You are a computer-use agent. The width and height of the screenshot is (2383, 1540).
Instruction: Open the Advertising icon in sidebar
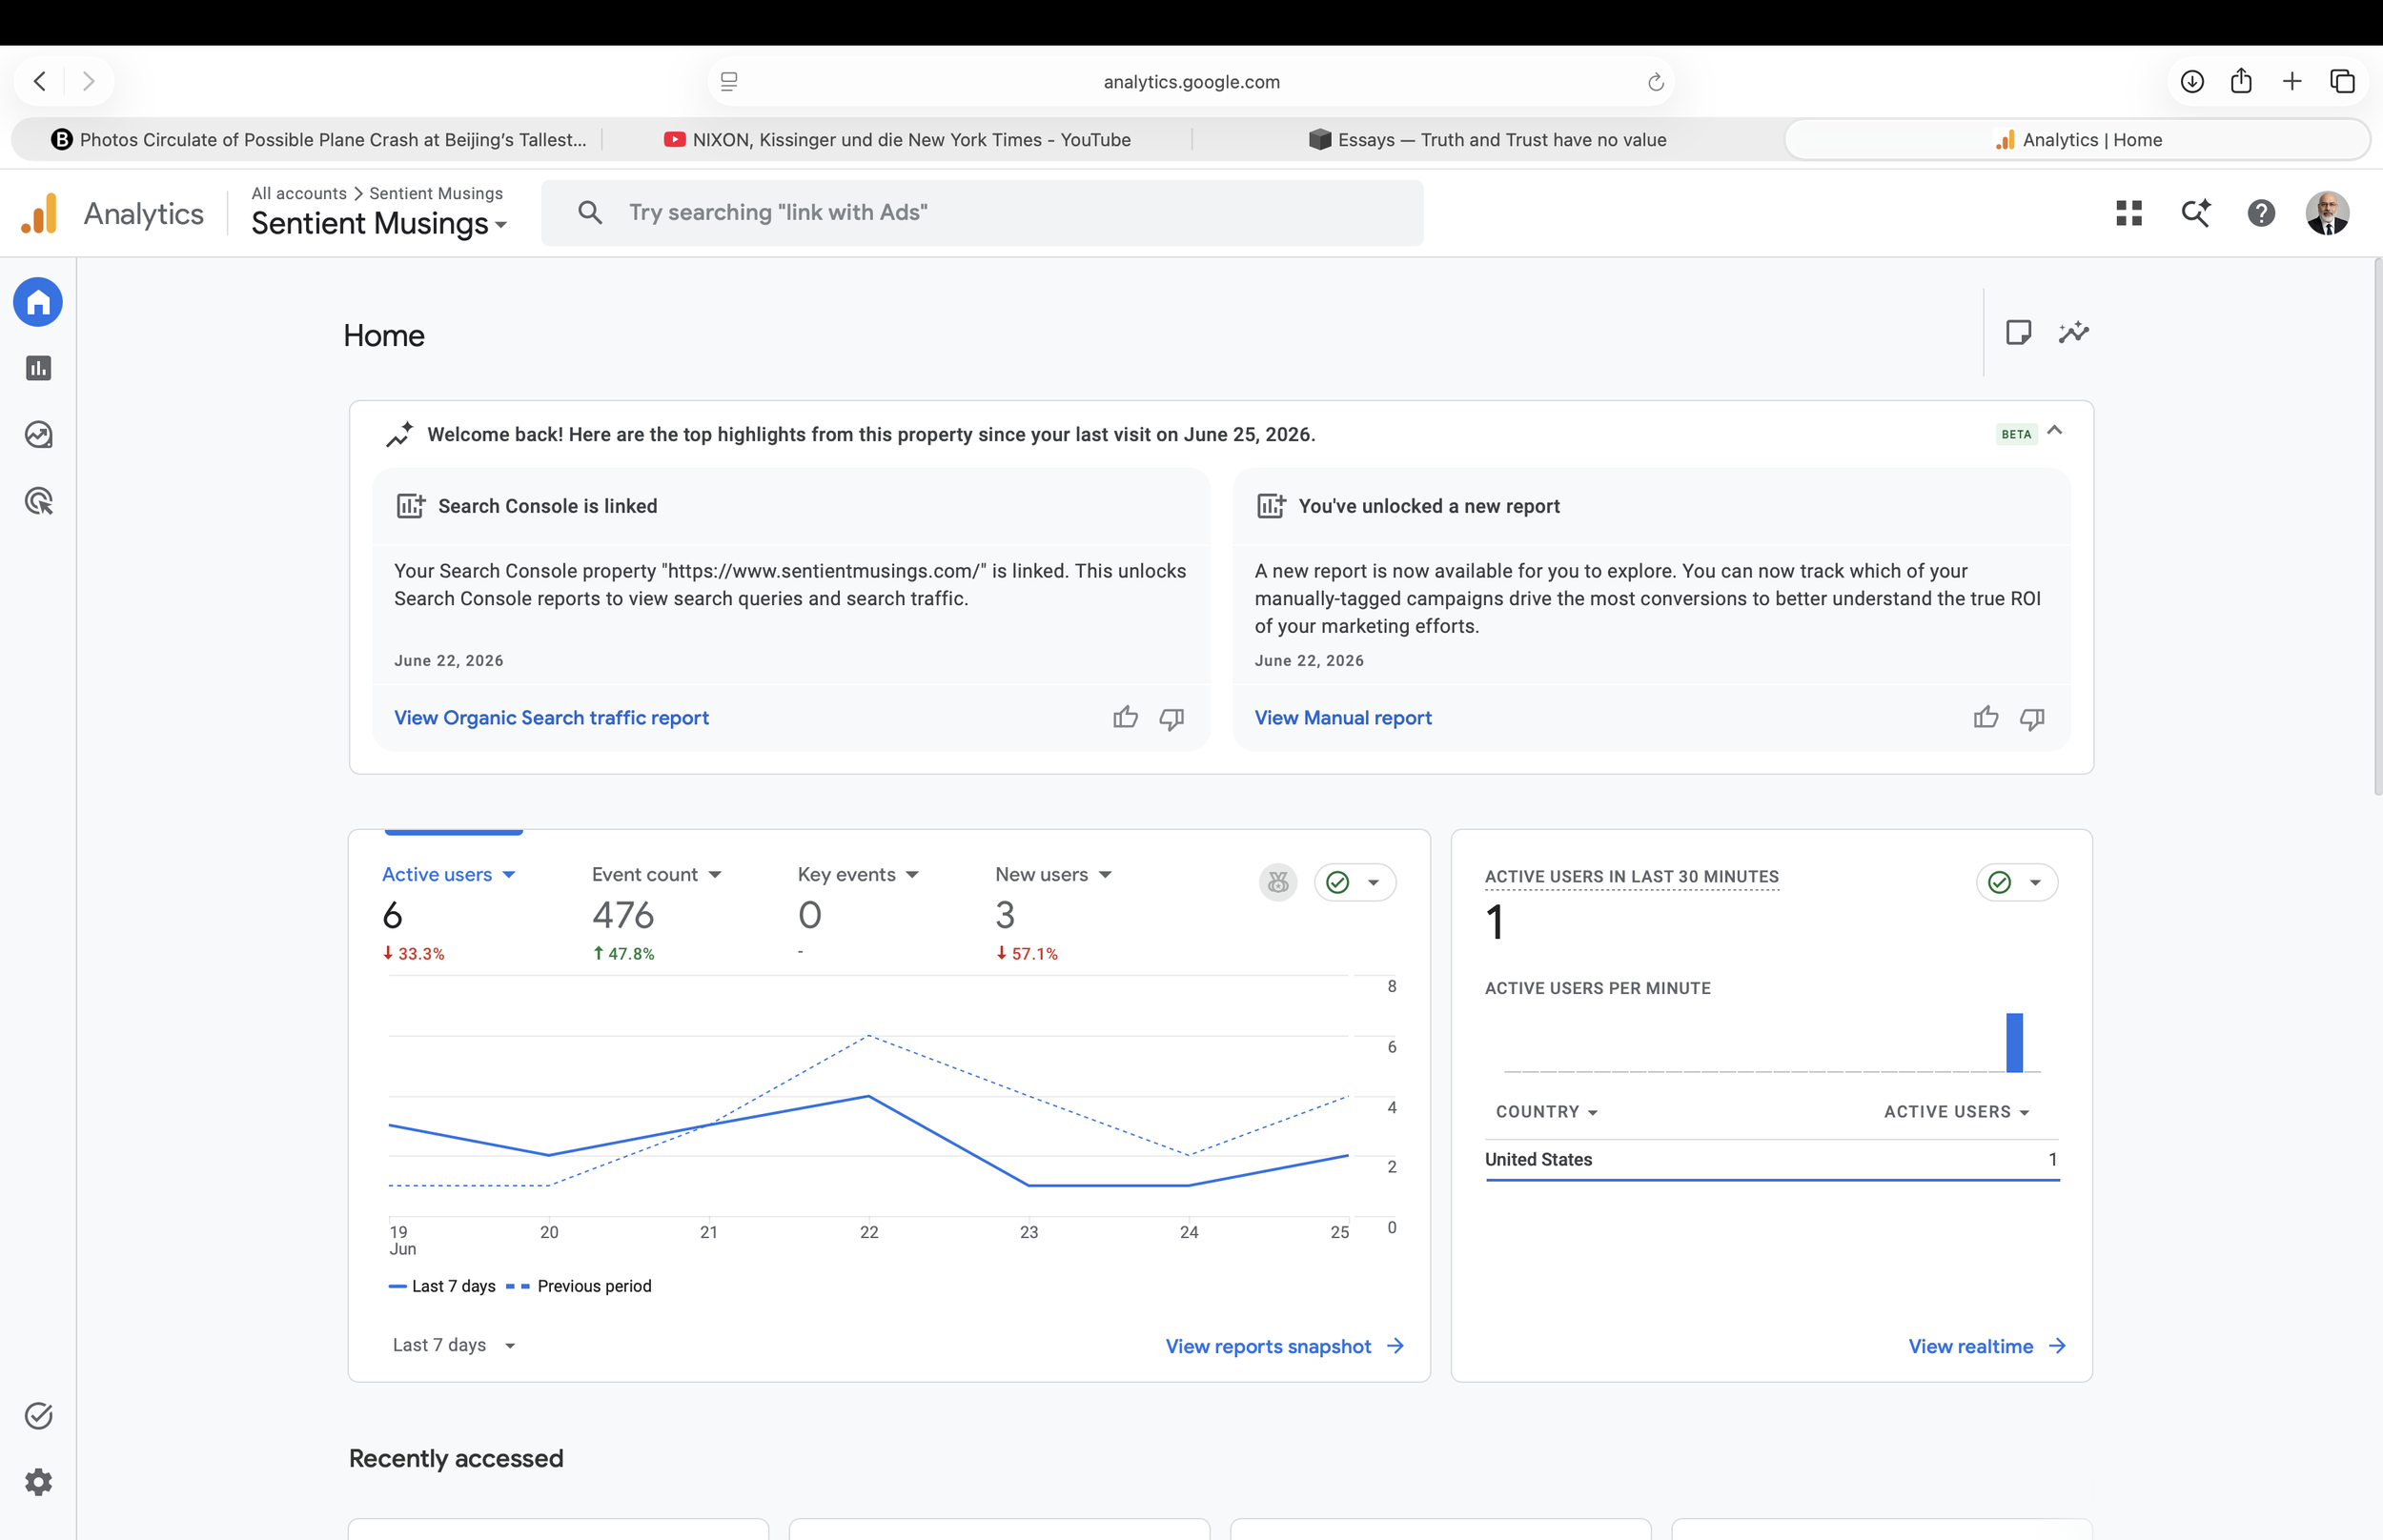tap(38, 501)
